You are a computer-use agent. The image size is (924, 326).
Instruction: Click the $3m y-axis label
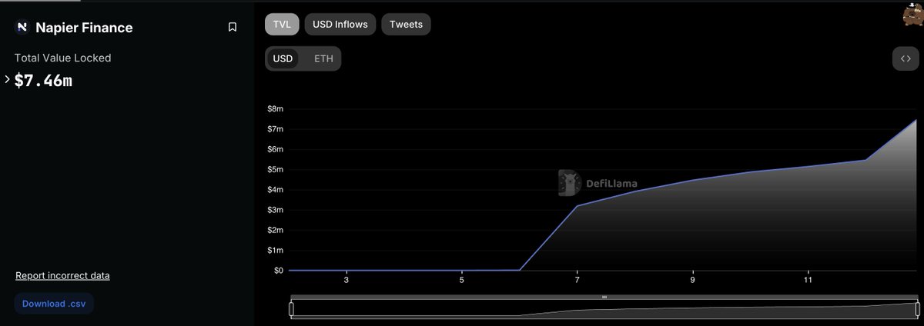[275, 210]
